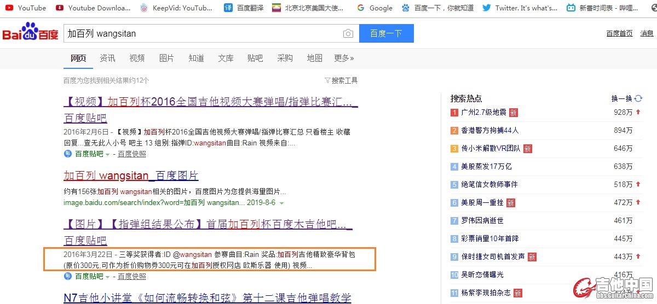Open the 百度翻译 bookmark
657x304 pixels.
(244, 8)
